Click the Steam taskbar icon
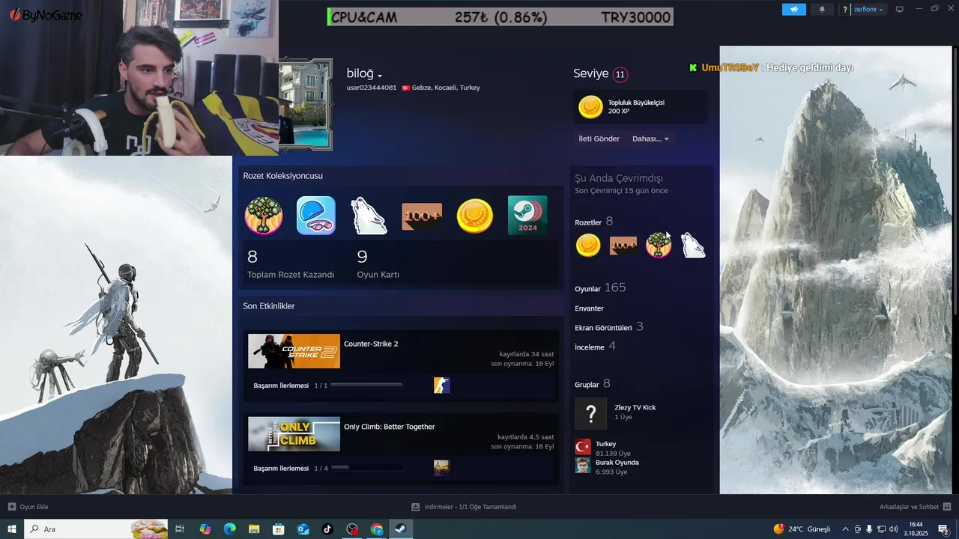The height and width of the screenshot is (539, 959). pyautogui.click(x=401, y=529)
